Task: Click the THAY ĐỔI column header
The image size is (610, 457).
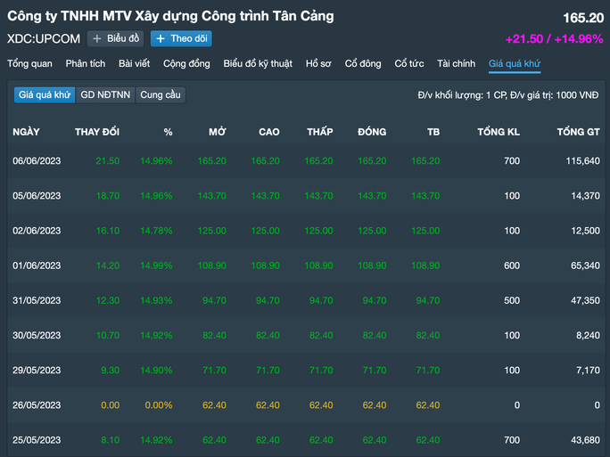Action: click(x=97, y=132)
